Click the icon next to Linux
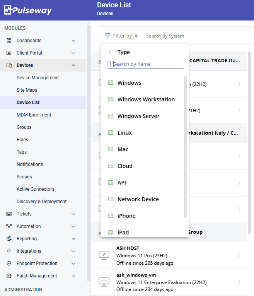This screenshot has width=254, height=296. click(x=111, y=132)
